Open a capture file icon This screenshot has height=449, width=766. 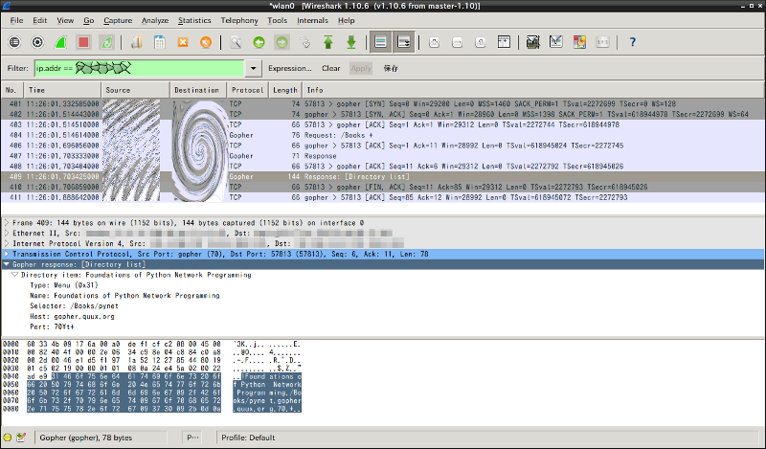click(137, 42)
